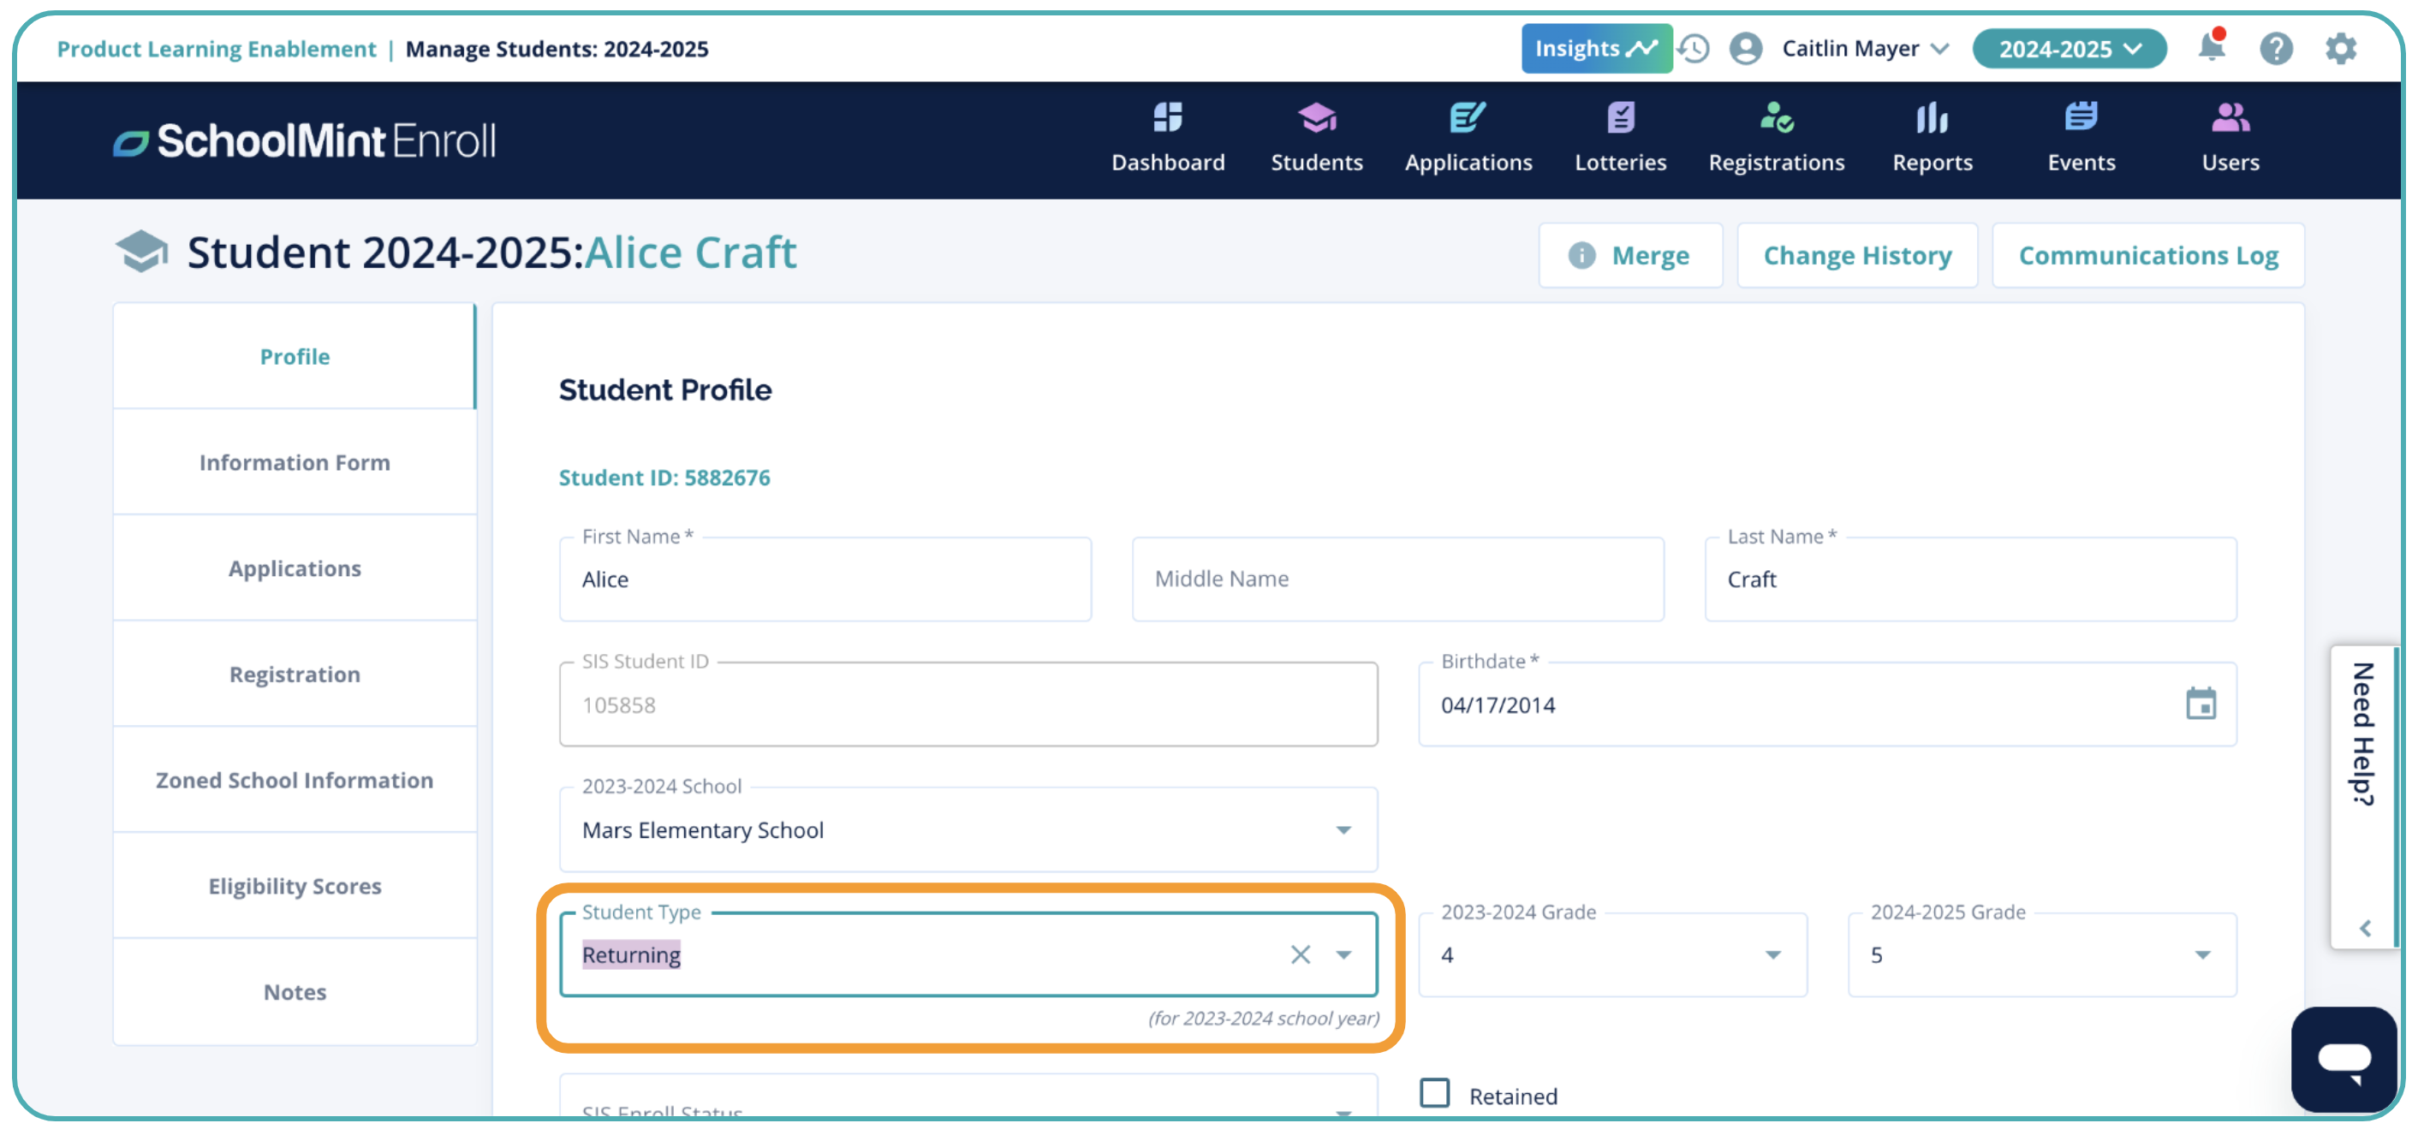The height and width of the screenshot is (1135, 2418).
Task: Open the Birthdate calendar picker icon
Action: coord(2200,704)
